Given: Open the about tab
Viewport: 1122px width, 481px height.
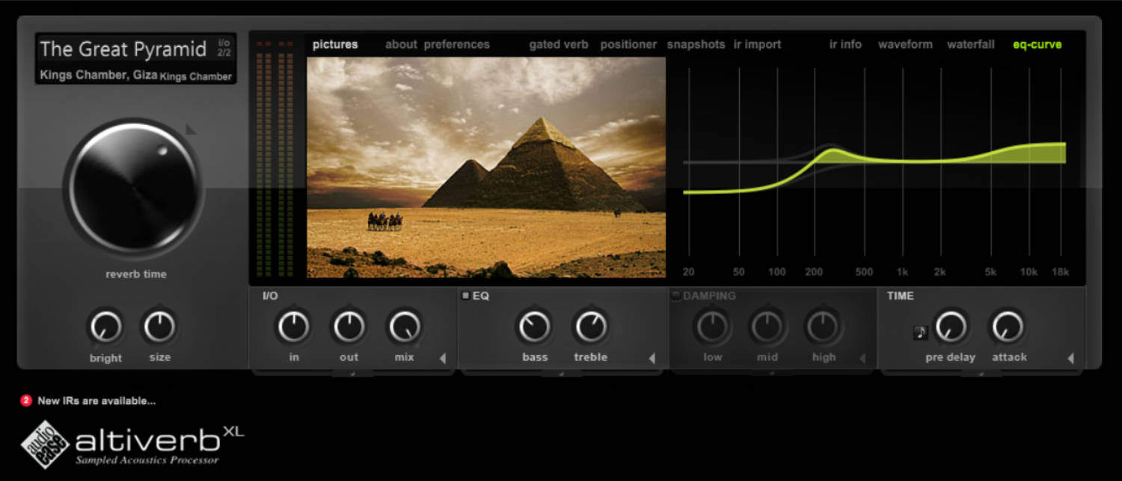Looking at the screenshot, I should coord(401,44).
